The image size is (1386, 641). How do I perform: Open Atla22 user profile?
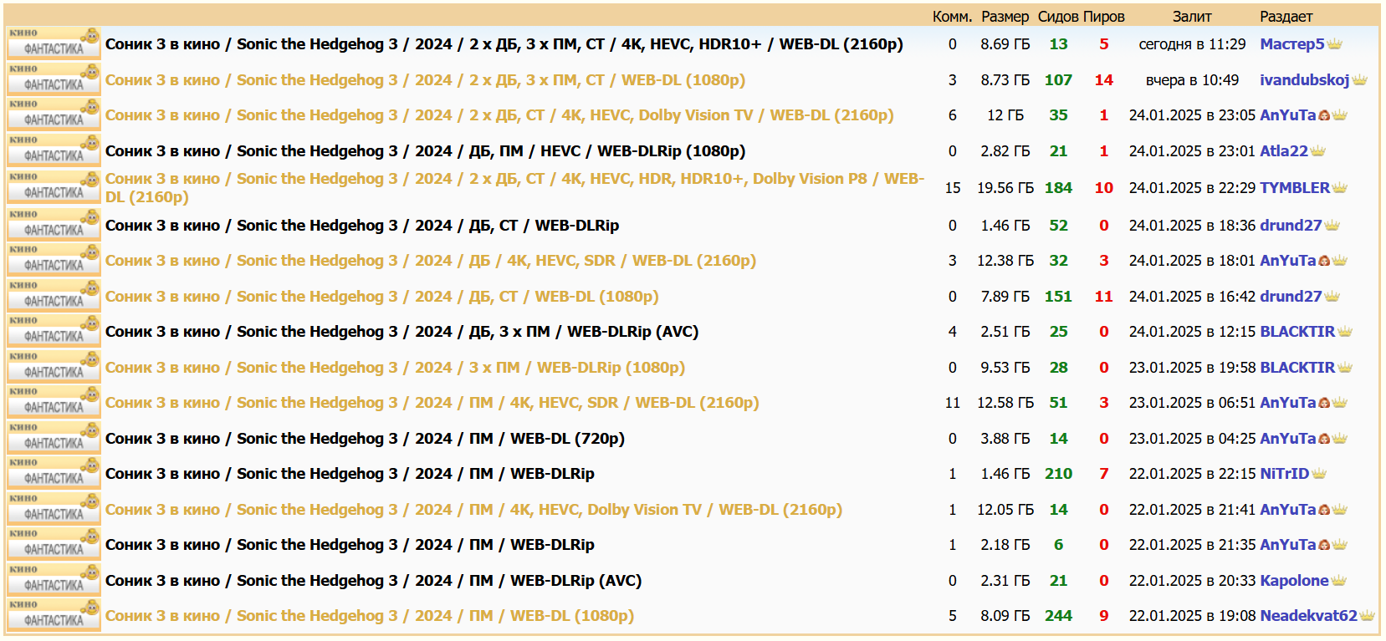[1284, 150]
